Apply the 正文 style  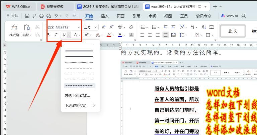(x=233, y=31)
